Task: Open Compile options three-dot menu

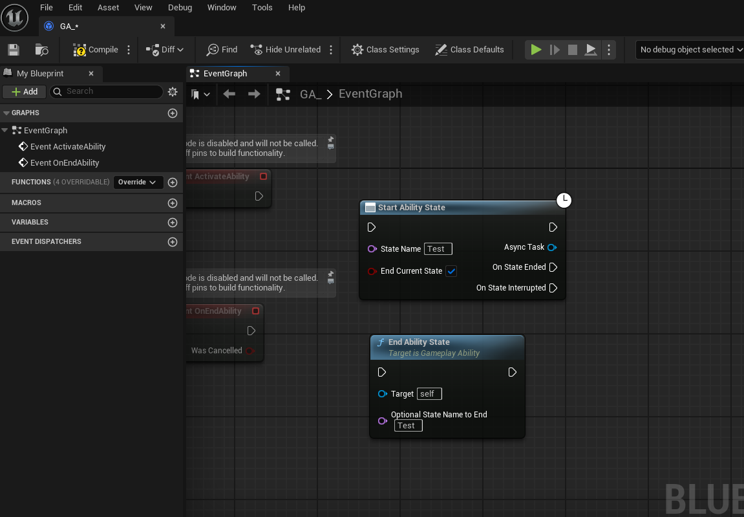Action: coord(129,49)
